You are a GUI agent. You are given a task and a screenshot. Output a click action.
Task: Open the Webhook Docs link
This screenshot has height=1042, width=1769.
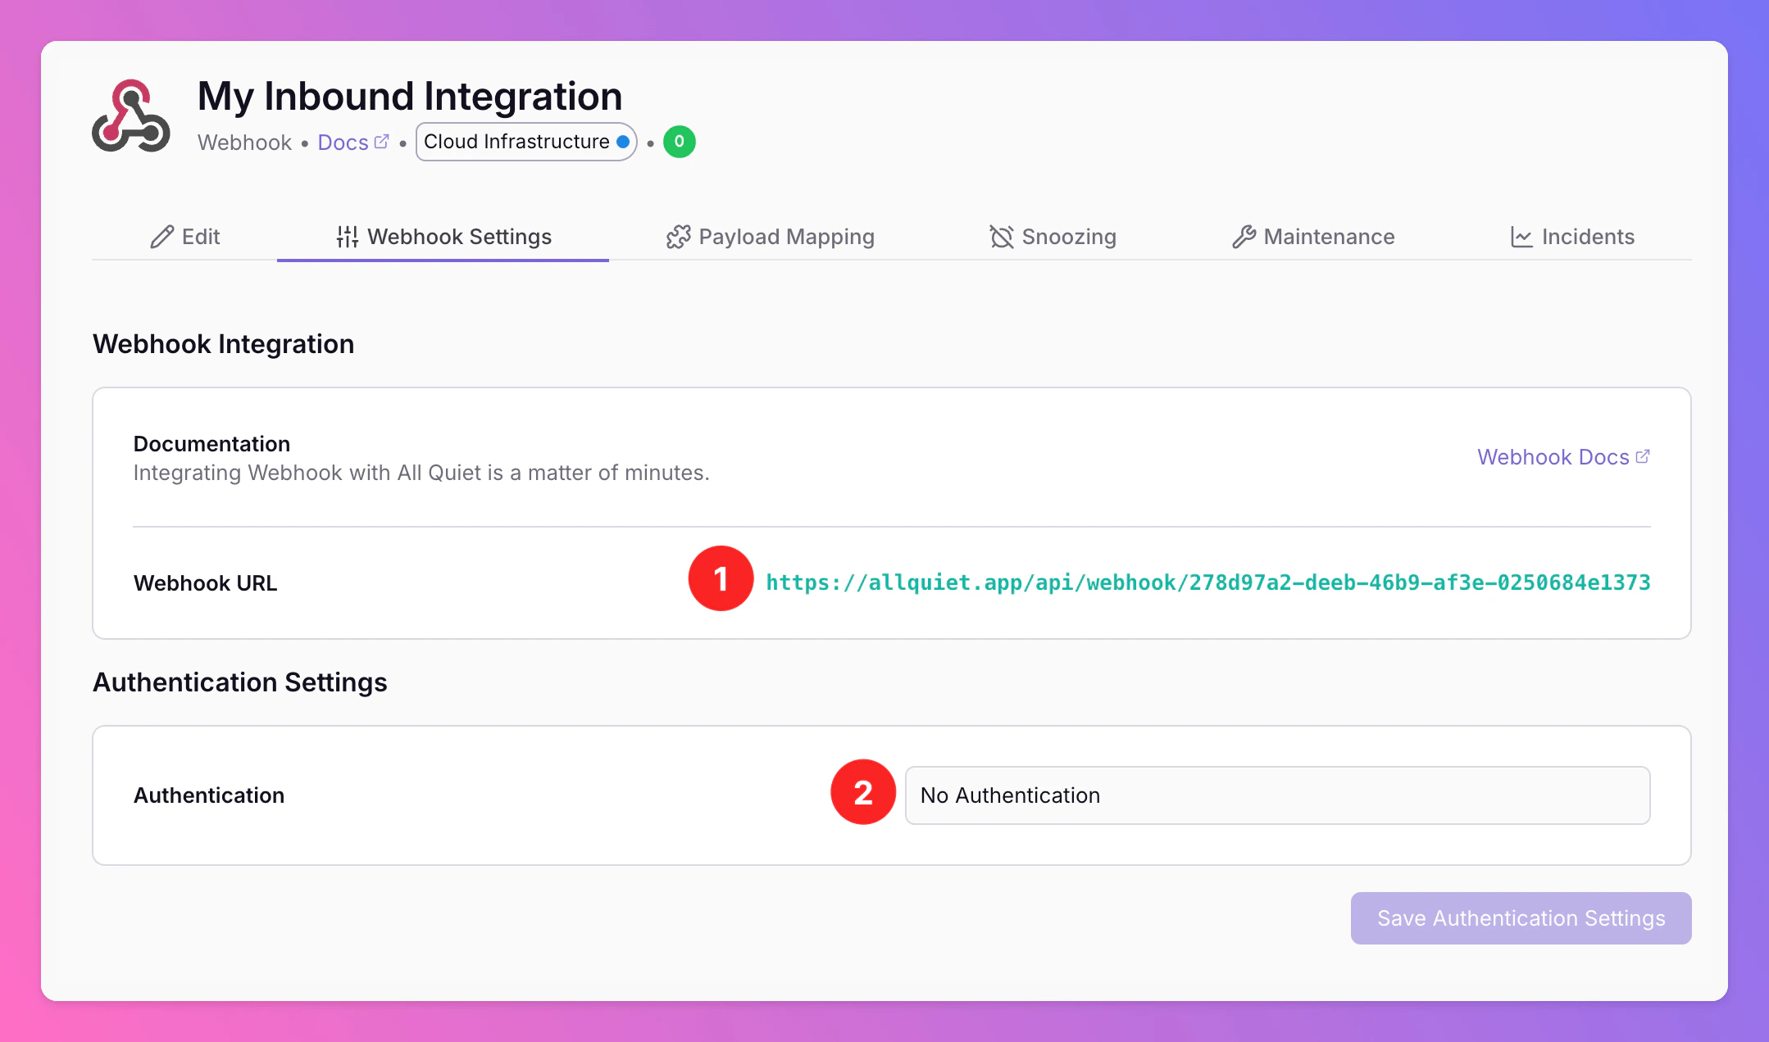1553,457
